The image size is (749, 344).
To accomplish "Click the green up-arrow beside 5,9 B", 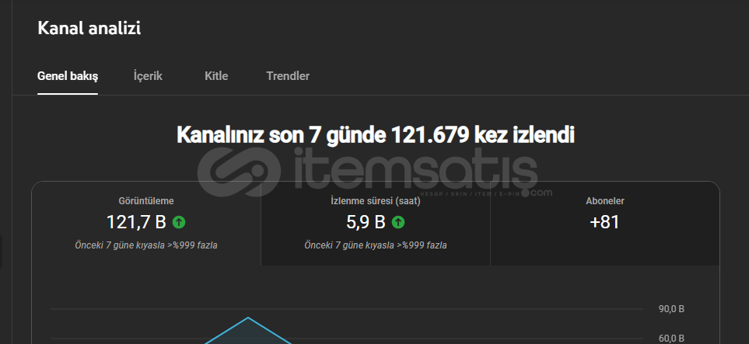I will 398,222.
